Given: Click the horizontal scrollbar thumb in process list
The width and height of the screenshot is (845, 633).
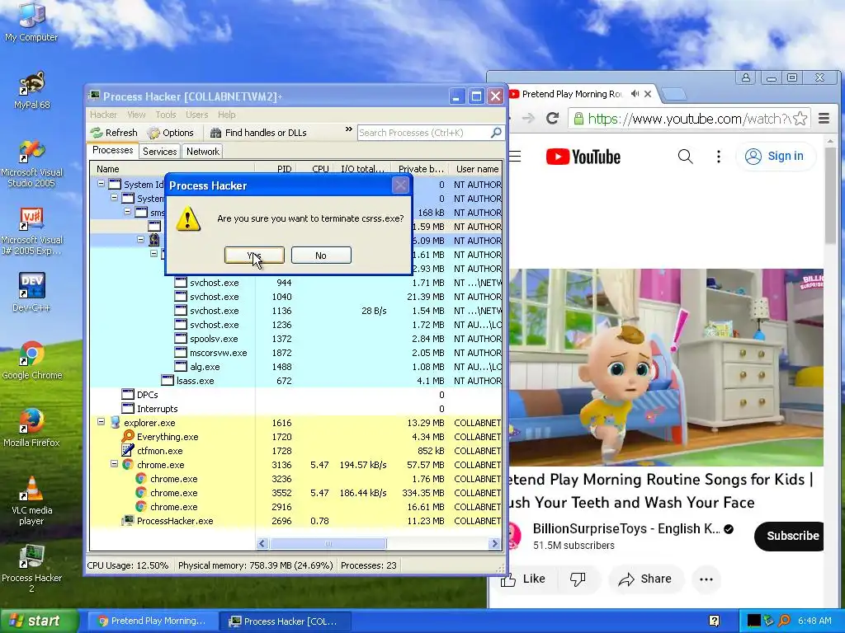Looking at the screenshot, I should point(328,544).
